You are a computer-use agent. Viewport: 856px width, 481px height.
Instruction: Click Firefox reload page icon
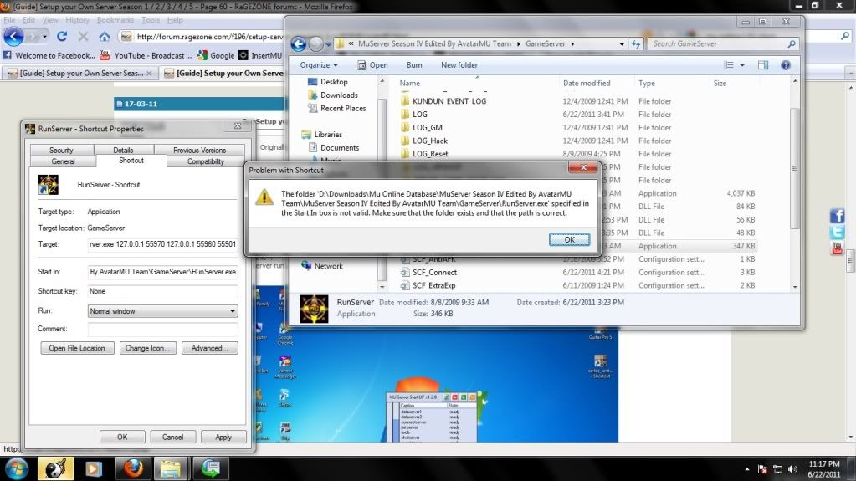pos(62,37)
